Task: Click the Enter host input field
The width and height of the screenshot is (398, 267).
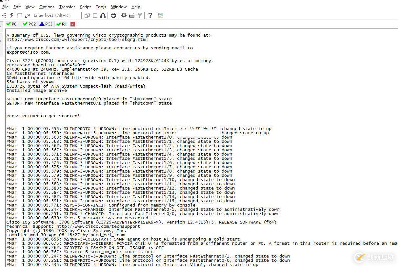Action: click(x=56, y=15)
